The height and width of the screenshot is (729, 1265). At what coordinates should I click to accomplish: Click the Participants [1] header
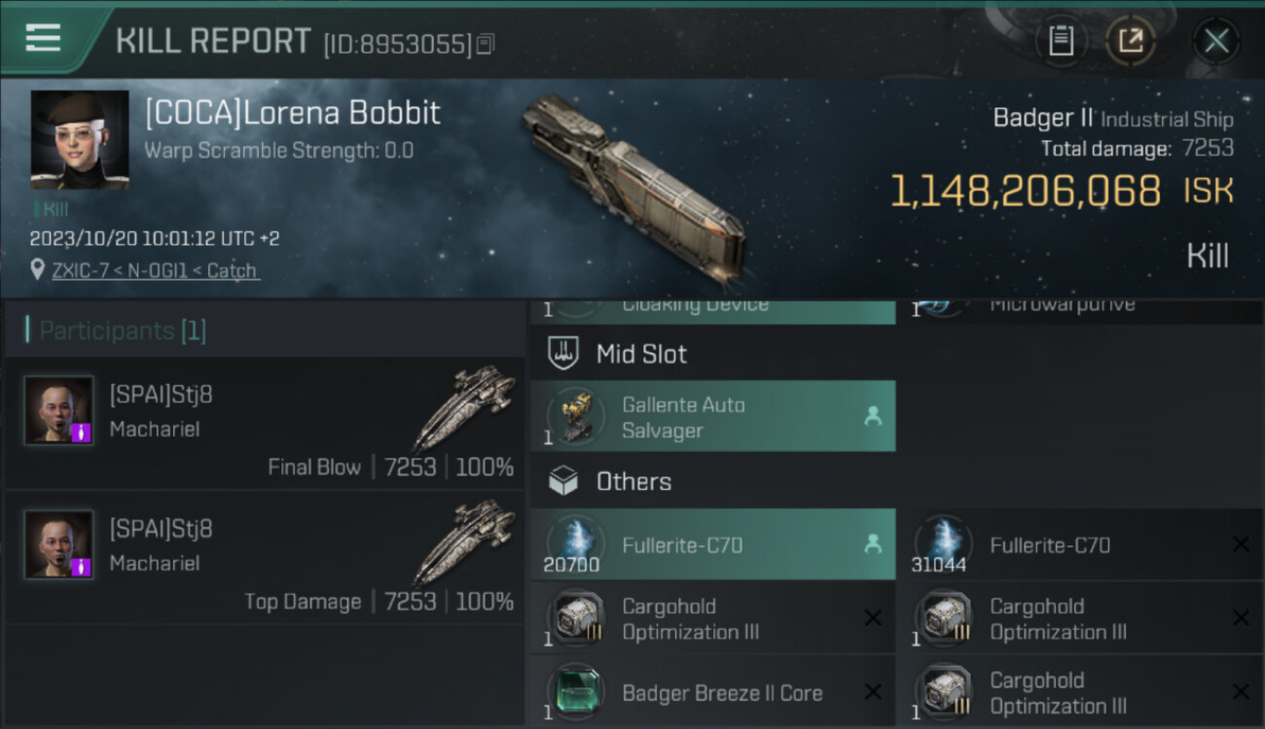click(122, 330)
